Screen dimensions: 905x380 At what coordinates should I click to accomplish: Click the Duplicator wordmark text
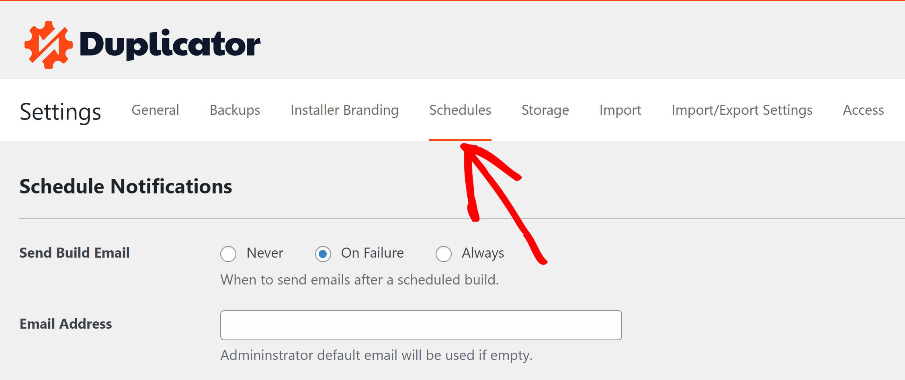170,45
